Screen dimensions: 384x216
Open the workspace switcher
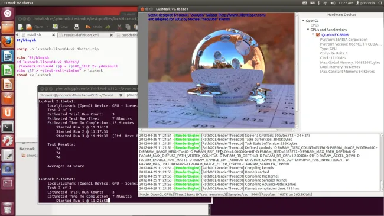8,183
